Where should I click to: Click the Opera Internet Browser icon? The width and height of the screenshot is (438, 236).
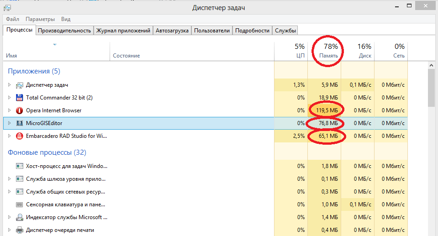[20, 110]
